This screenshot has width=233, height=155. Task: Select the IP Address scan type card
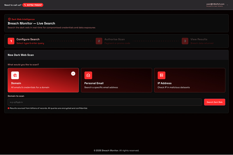pyautogui.click(x=189, y=80)
